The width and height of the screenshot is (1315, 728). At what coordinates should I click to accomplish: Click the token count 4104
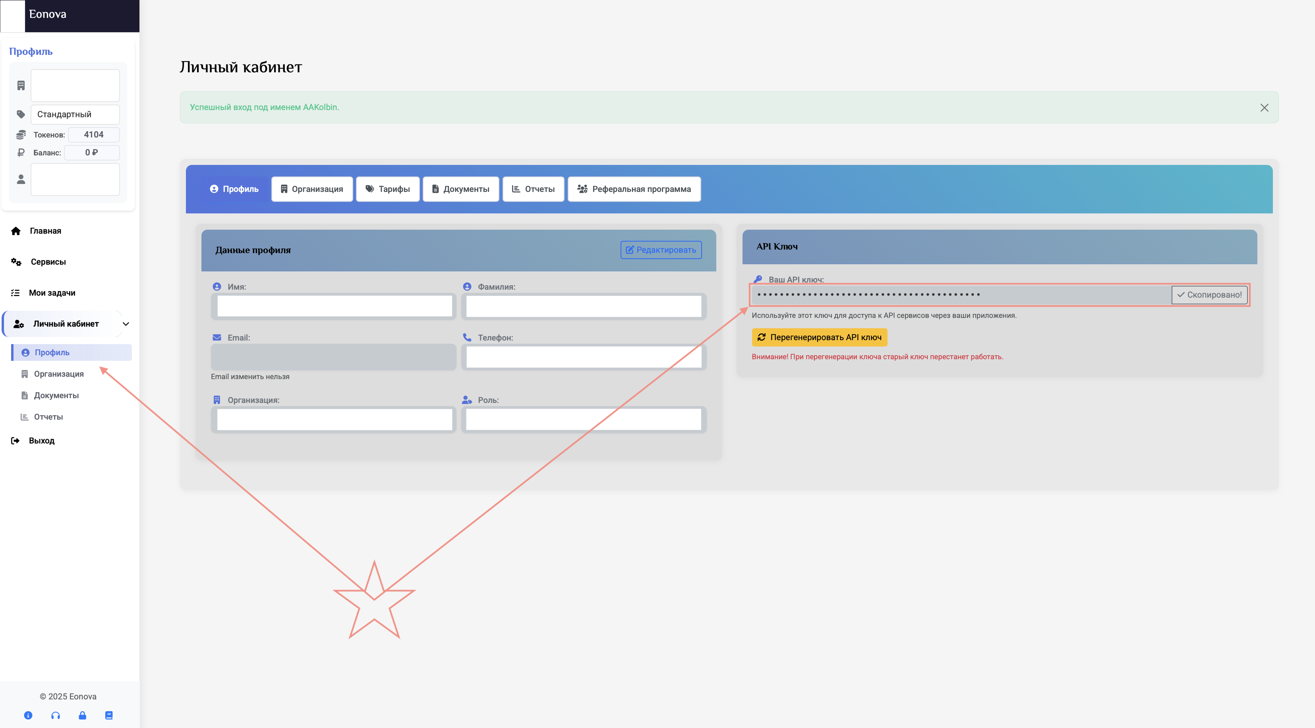[x=94, y=135]
